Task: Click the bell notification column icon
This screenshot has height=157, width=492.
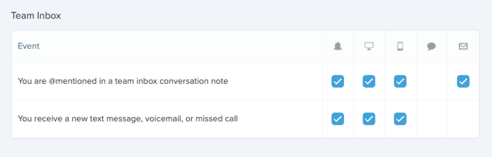Action: click(338, 46)
